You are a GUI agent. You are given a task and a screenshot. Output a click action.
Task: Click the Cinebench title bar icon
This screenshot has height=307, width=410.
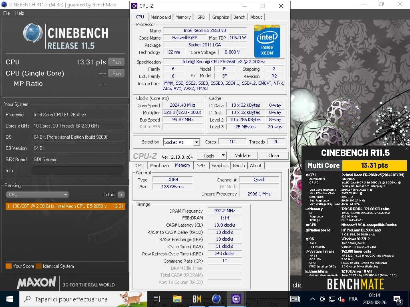[4, 4]
